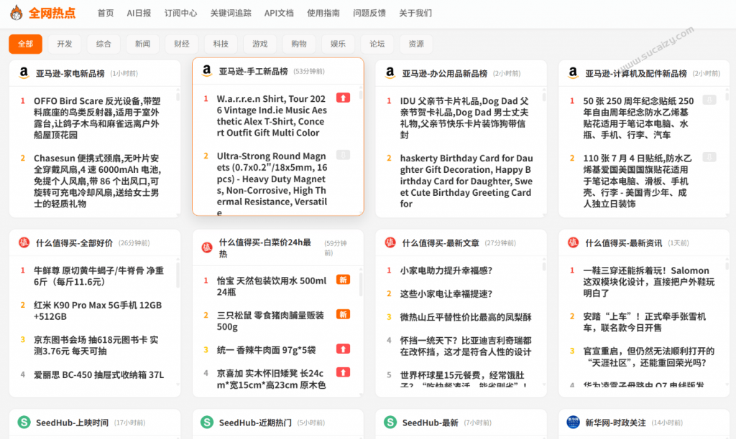Select the 全部 category filter
This screenshot has width=736, height=439.
(25, 44)
